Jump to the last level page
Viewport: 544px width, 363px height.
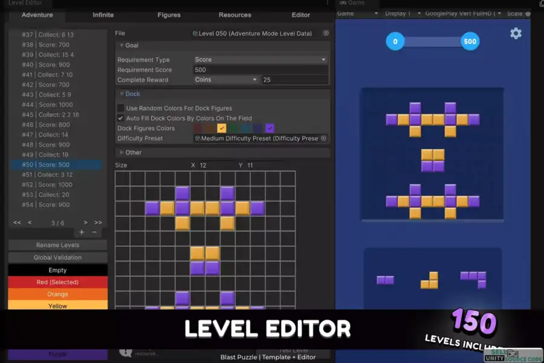pyautogui.click(x=98, y=223)
